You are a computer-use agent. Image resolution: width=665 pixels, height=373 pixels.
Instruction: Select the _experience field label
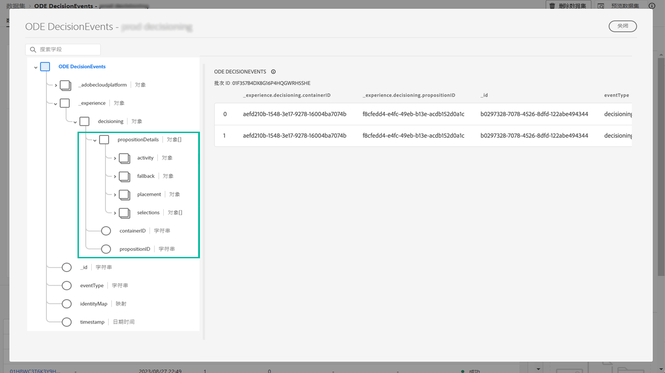93,103
